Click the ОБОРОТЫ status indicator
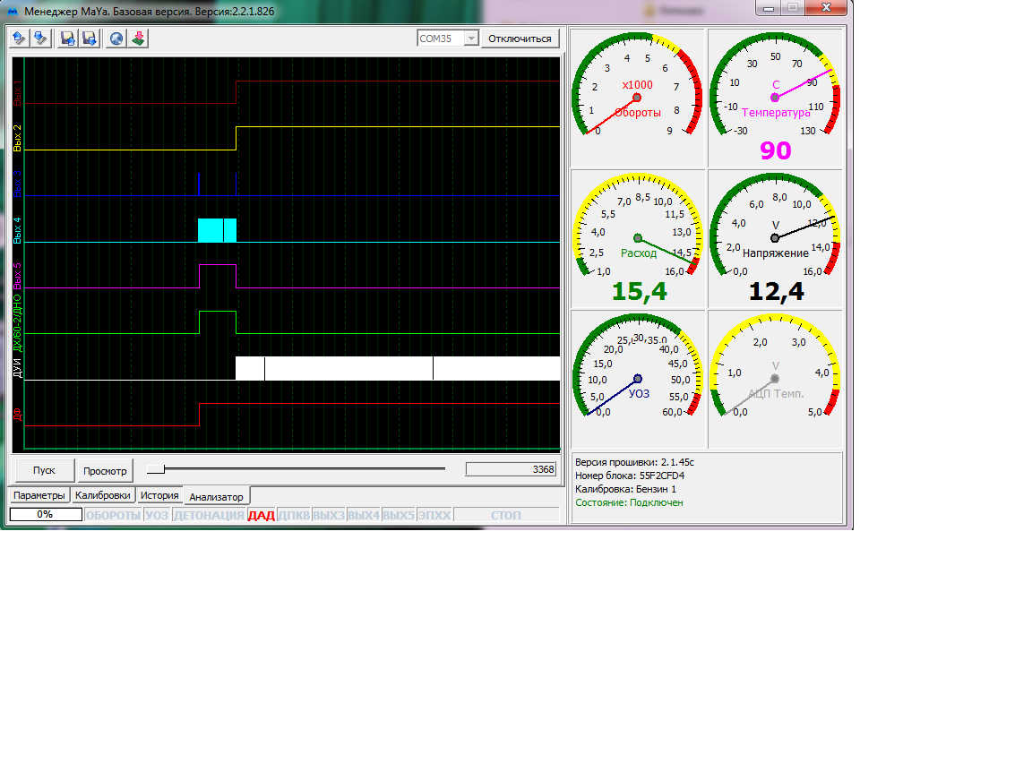 pyautogui.click(x=113, y=515)
